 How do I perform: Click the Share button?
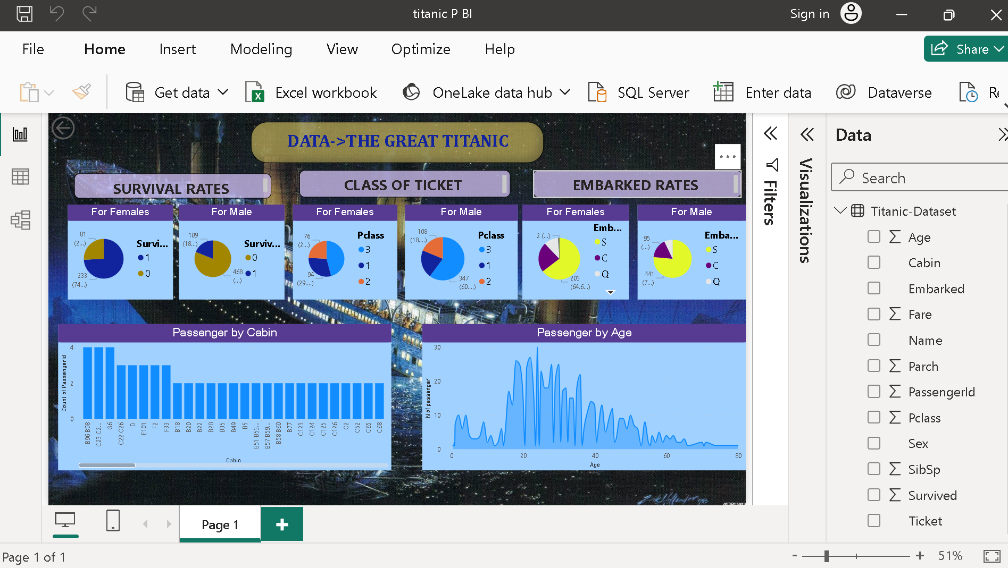[970, 49]
